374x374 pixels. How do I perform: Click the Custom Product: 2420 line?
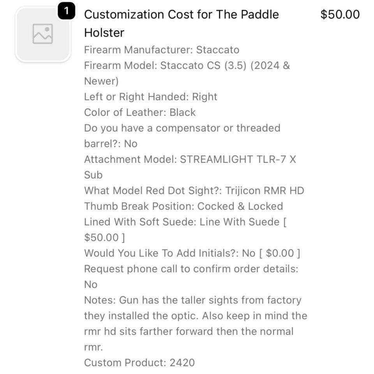click(x=139, y=363)
